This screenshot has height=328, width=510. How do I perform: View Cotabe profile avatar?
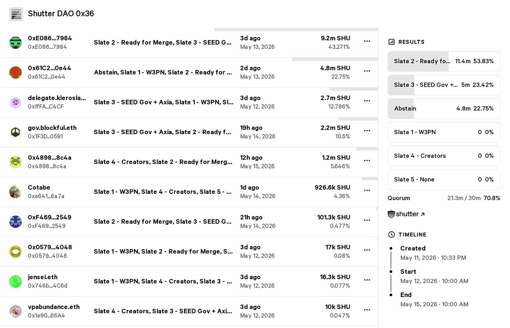(16, 192)
